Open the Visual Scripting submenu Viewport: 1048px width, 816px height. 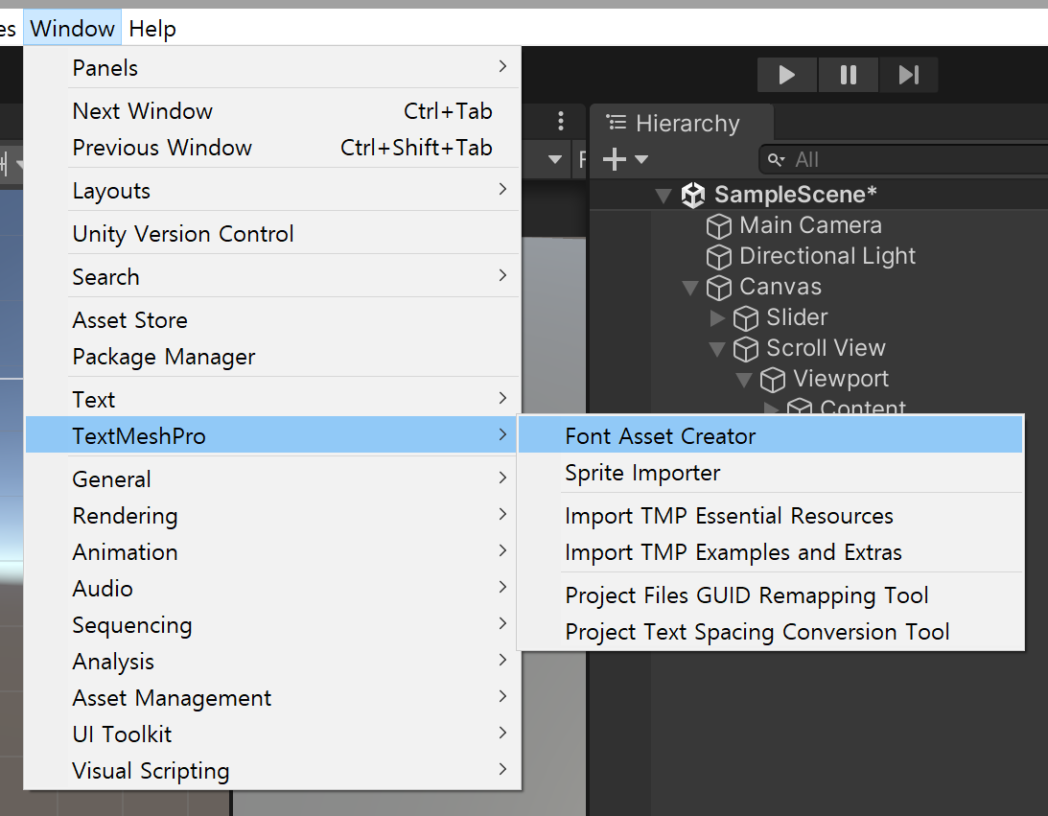click(272, 771)
